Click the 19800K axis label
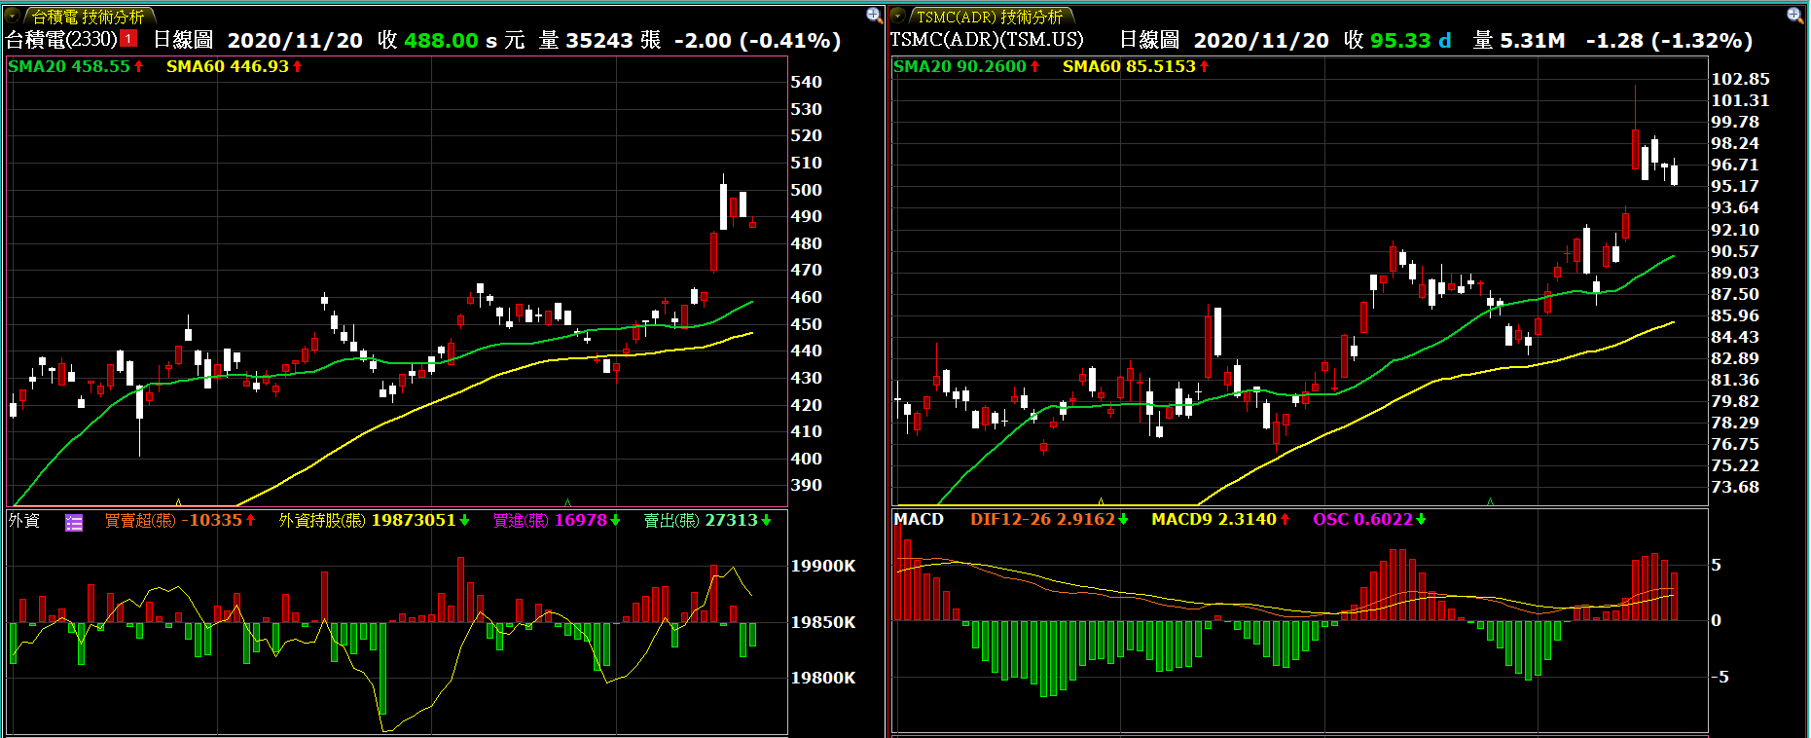 pyautogui.click(x=823, y=678)
